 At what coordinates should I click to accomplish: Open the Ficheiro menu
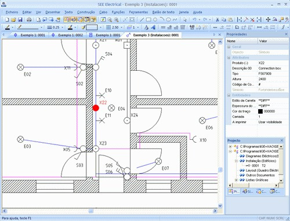12,12
